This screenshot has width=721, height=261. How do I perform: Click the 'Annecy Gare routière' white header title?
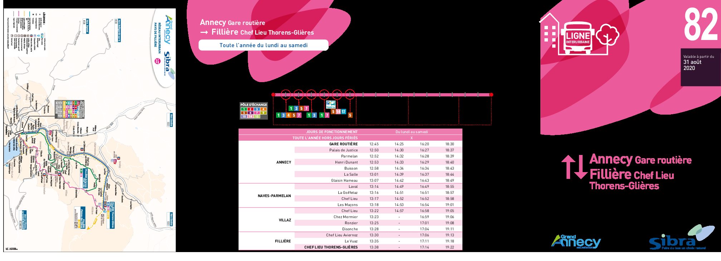232,22
